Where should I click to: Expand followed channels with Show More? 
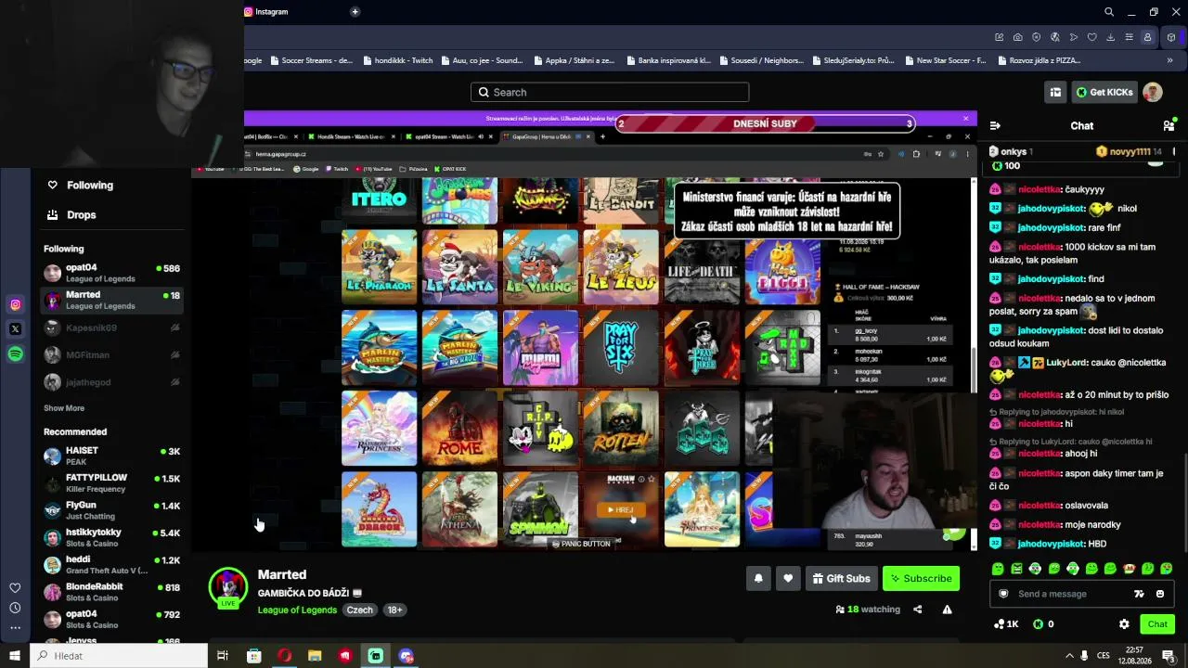(64, 408)
